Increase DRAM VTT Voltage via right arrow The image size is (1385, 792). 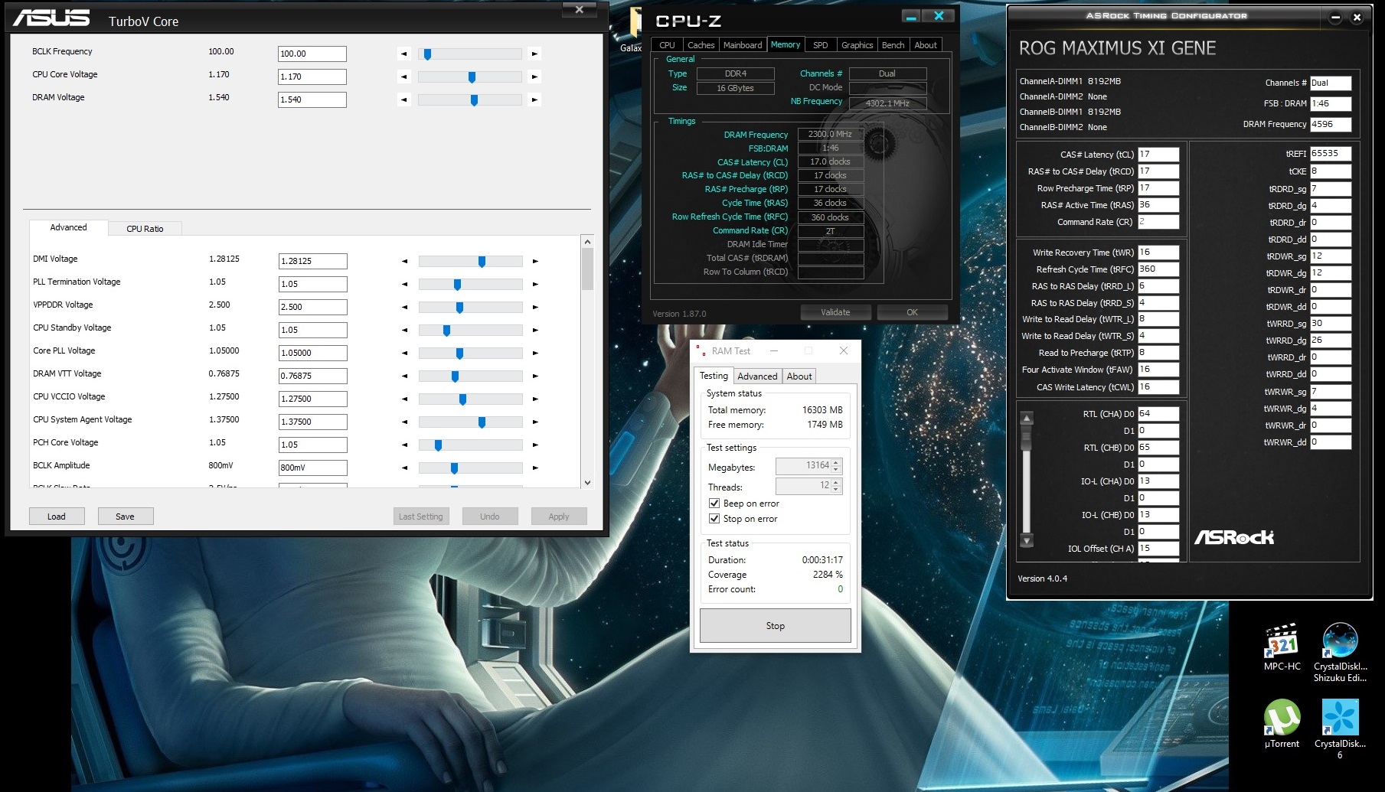click(535, 376)
